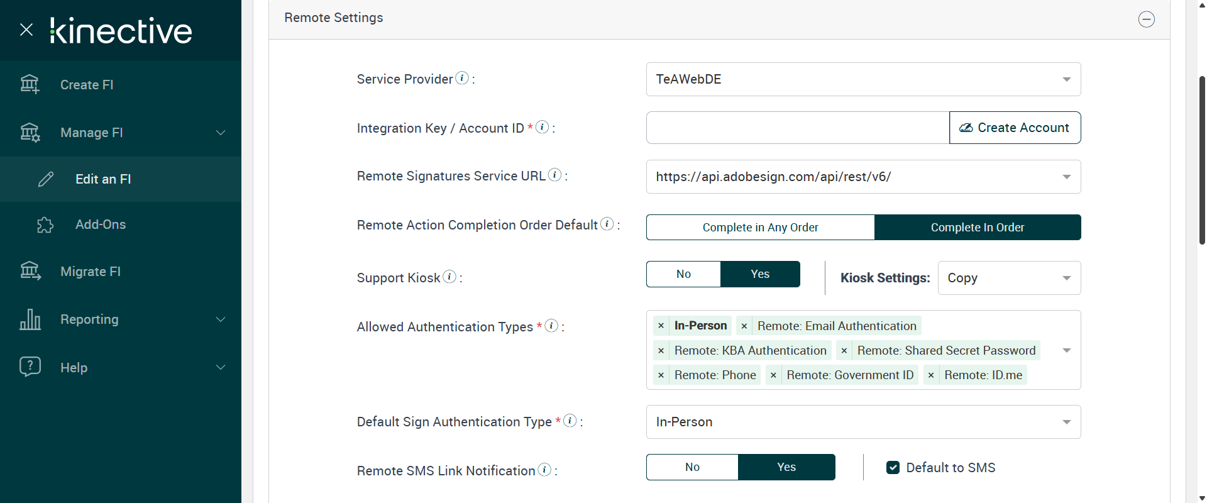The height and width of the screenshot is (503, 1207).
Task: Close the sidebar with the X icon
Action: pyautogui.click(x=26, y=30)
